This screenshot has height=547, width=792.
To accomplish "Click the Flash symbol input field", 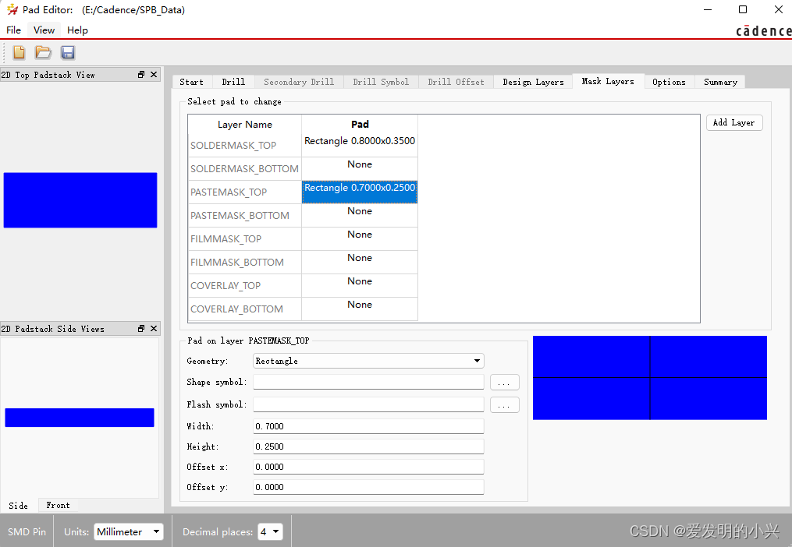I will [x=368, y=404].
